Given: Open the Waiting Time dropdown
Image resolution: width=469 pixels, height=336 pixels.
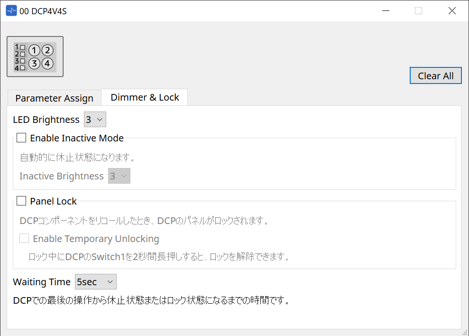Looking at the screenshot, I should click(95, 281).
